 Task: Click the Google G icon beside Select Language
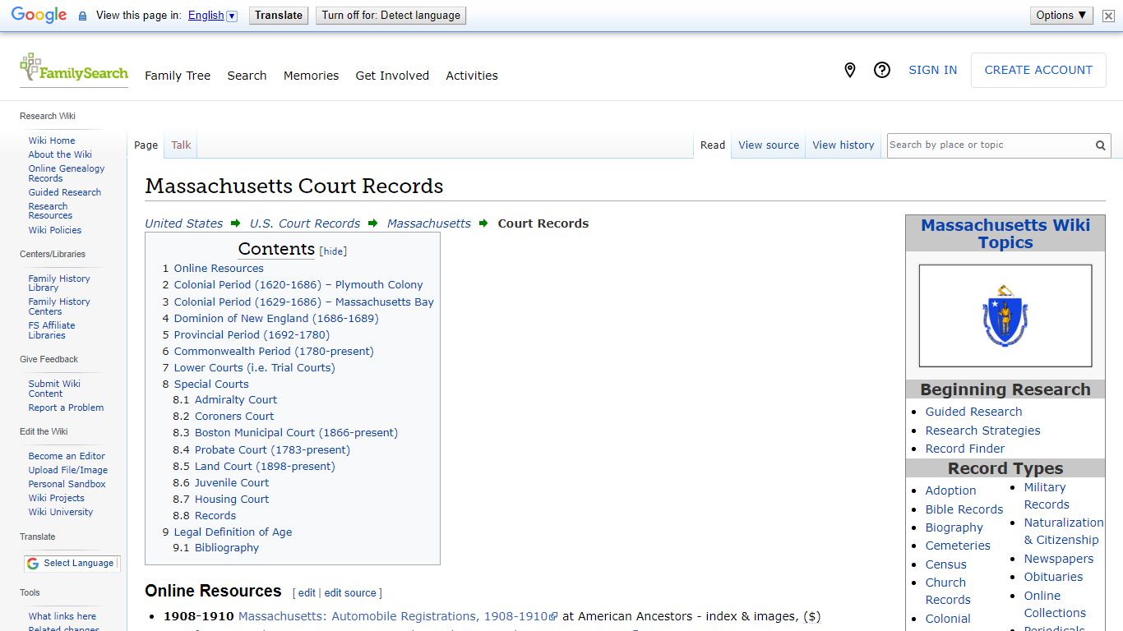(x=33, y=564)
